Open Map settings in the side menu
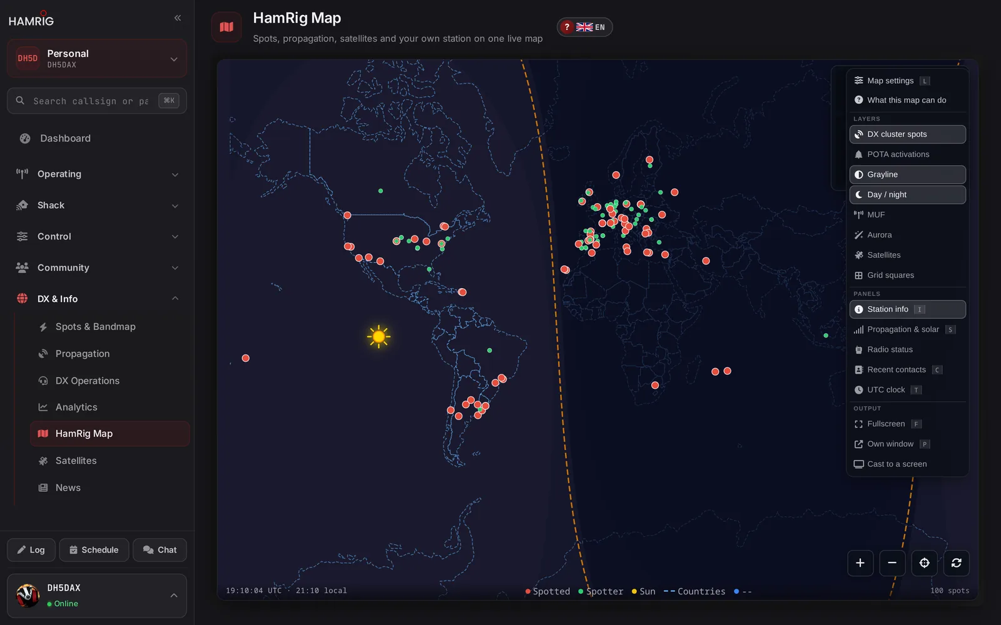 907,81
